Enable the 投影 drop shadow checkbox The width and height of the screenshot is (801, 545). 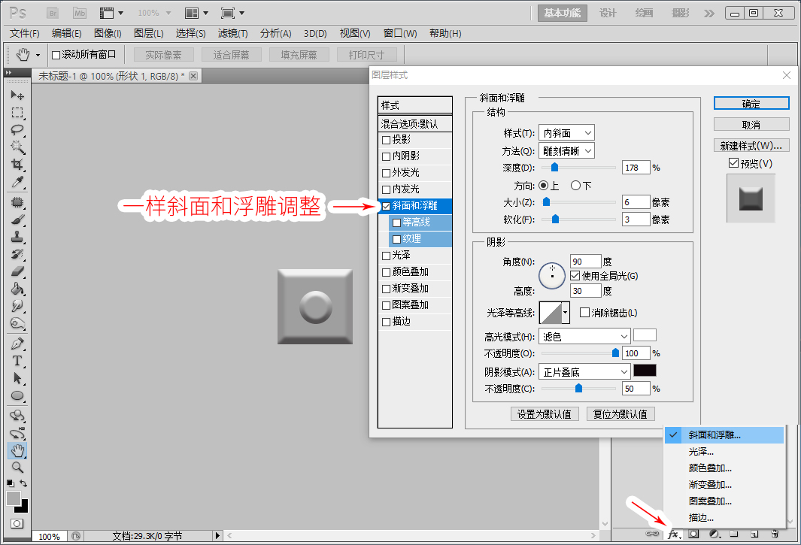coord(386,140)
